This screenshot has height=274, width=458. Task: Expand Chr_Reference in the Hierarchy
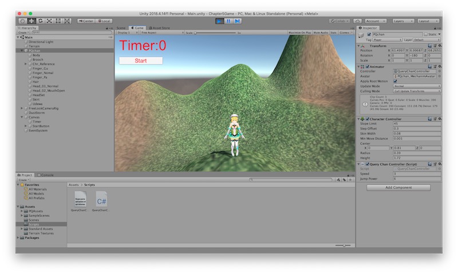pyautogui.click(x=25, y=64)
